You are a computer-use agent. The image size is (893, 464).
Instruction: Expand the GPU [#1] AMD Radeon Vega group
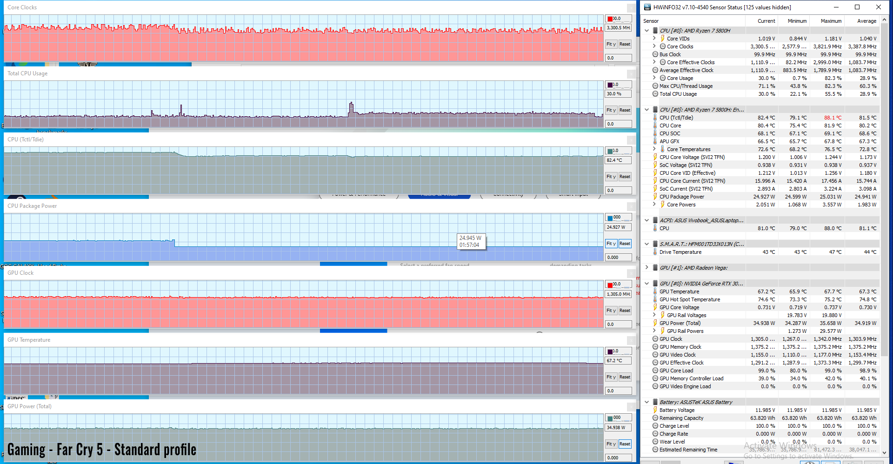pos(646,268)
